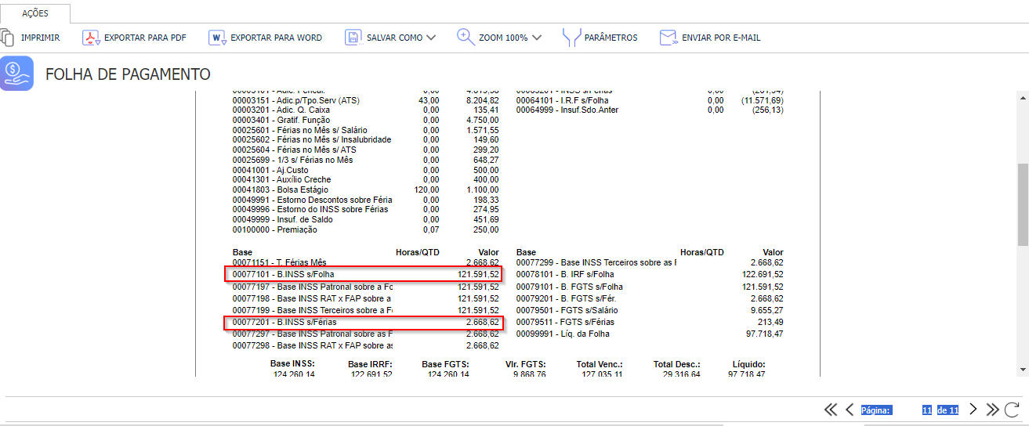The image size is (1029, 426).
Task: Click row 00099991 - Líq. da Folha
Action: point(650,334)
